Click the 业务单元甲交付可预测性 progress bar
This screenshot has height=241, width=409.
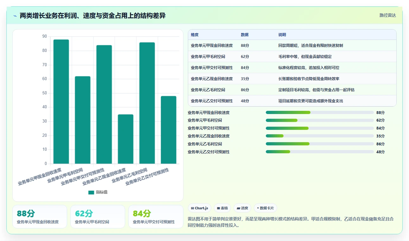click(320, 128)
